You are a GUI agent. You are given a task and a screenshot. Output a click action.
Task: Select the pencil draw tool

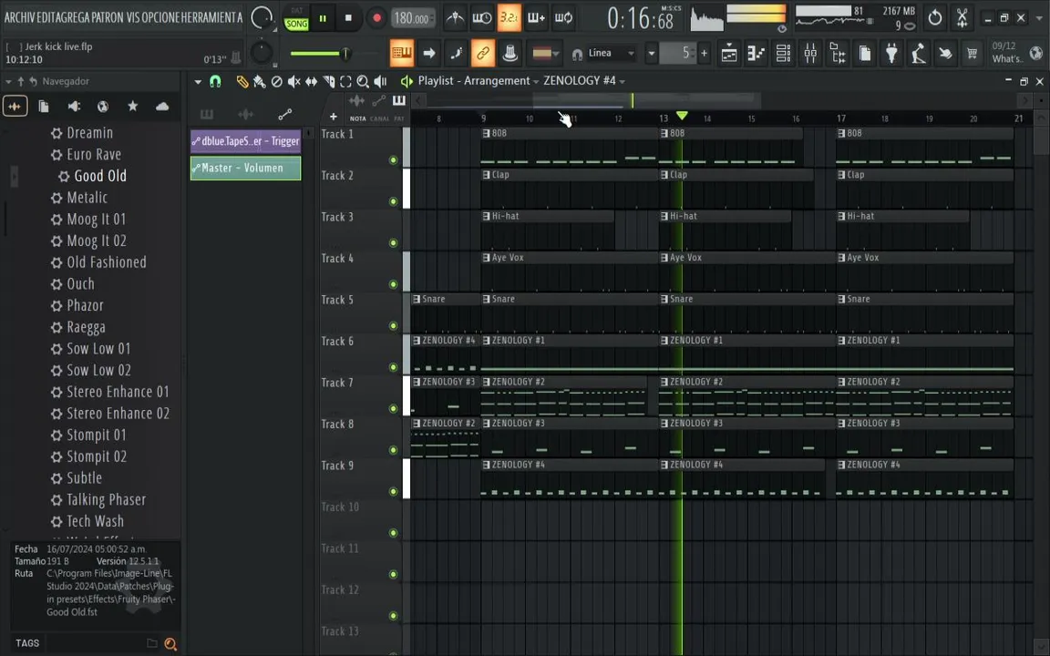pos(242,82)
